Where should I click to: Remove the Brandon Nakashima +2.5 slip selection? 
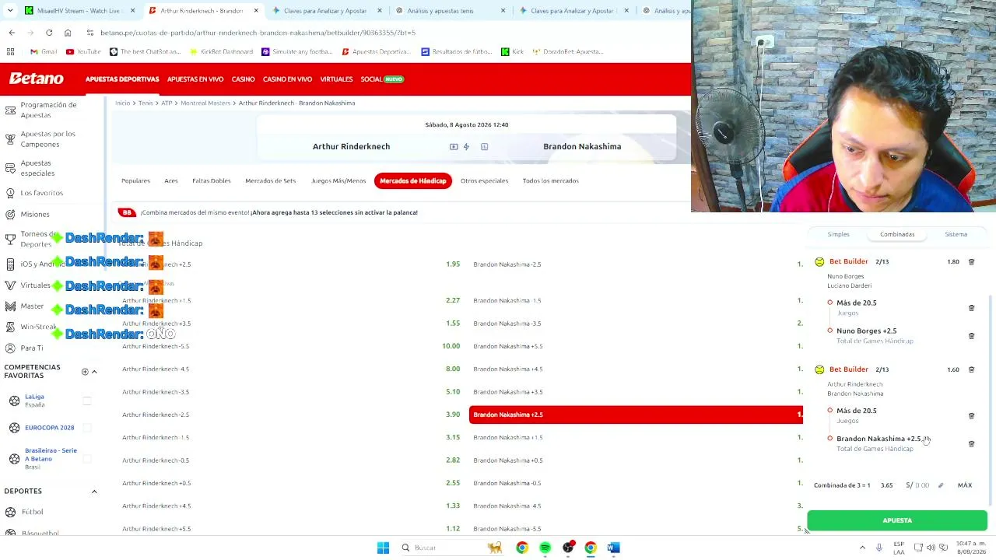(x=971, y=444)
